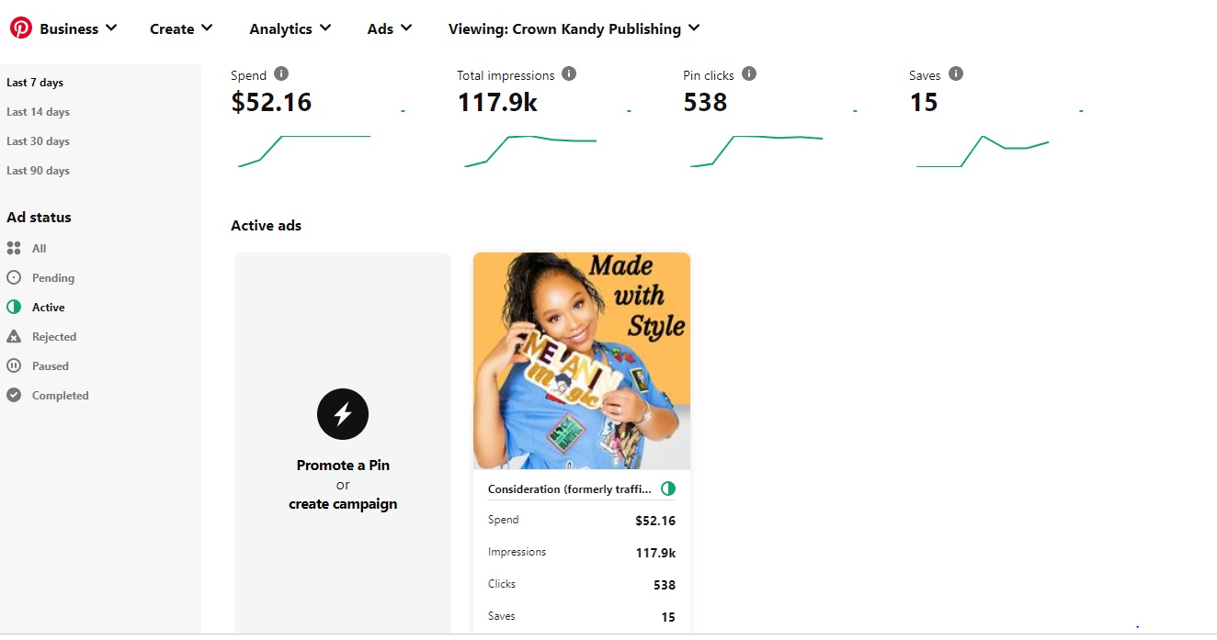Screen dimensions: 1217x640
Task: Click the lightning bolt Promote icon
Action: (x=343, y=414)
